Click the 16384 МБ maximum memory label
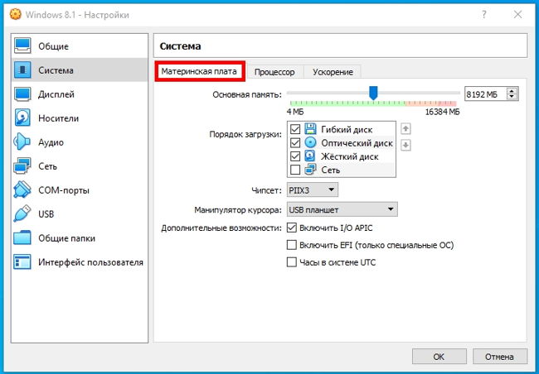 (x=442, y=112)
